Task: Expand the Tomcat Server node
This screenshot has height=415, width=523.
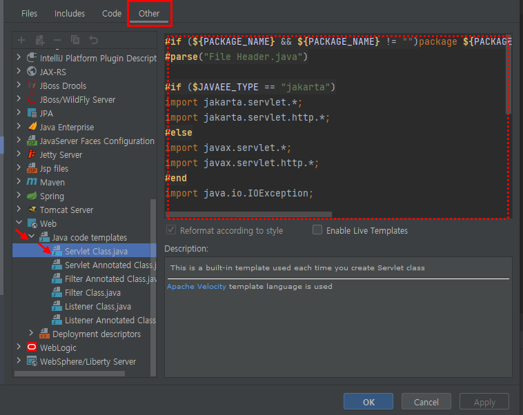Action: (x=19, y=209)
